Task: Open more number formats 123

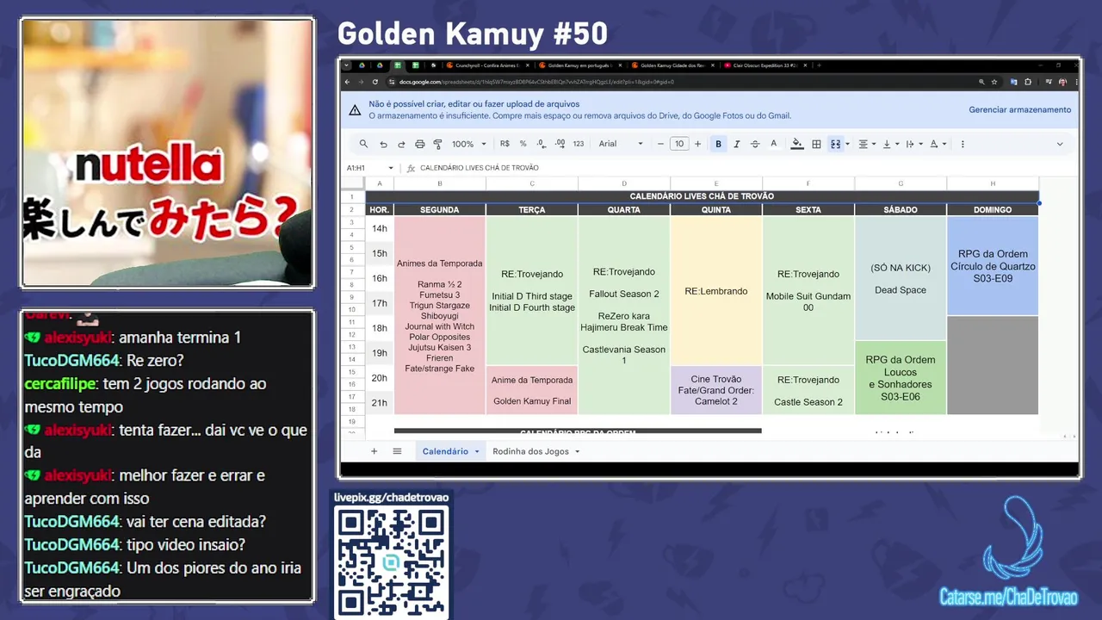Action: coord(578,144)
